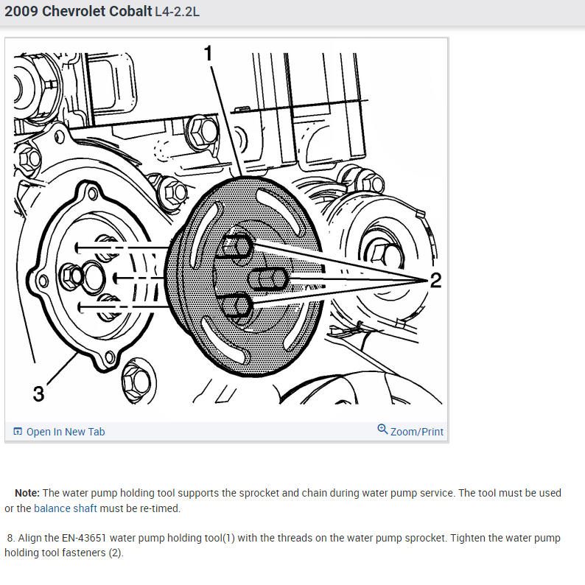This screenshot has height=585, width=585.
Task: Click the shaded water pump holding tool
Action: (245, 276)
